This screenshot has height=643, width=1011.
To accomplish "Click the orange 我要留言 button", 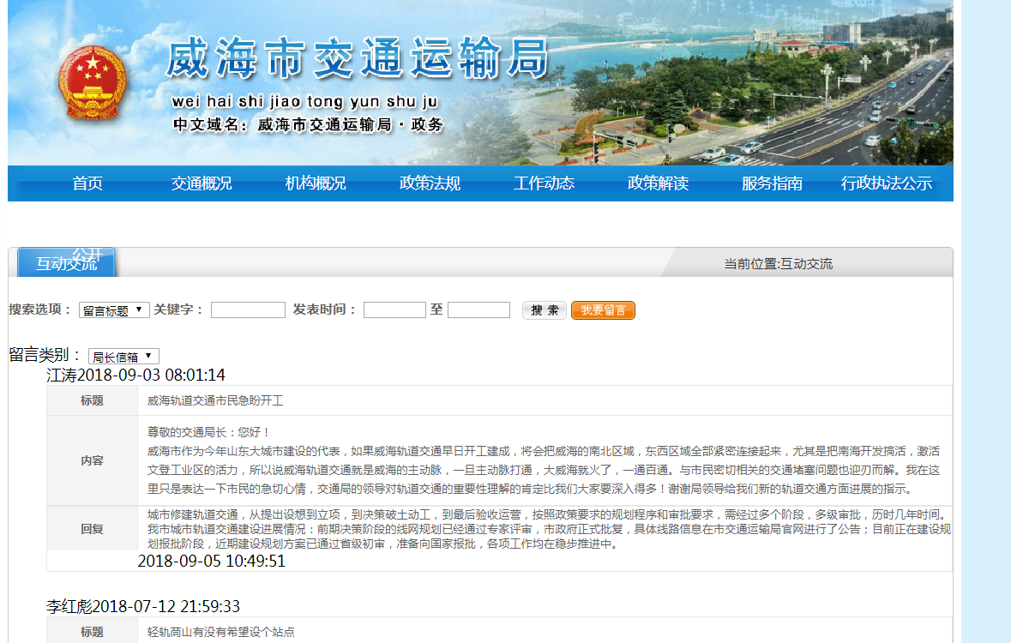I will pyautogui.click(x=603, y=310).
